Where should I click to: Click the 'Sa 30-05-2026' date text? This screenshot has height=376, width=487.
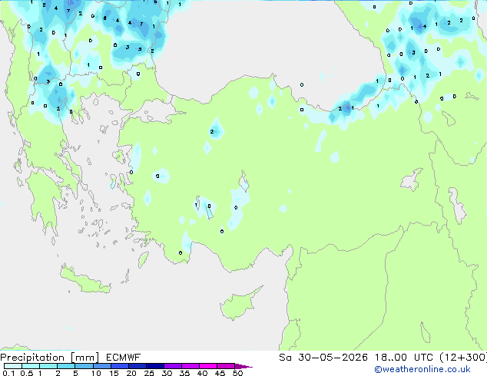[x=323, y=358]
